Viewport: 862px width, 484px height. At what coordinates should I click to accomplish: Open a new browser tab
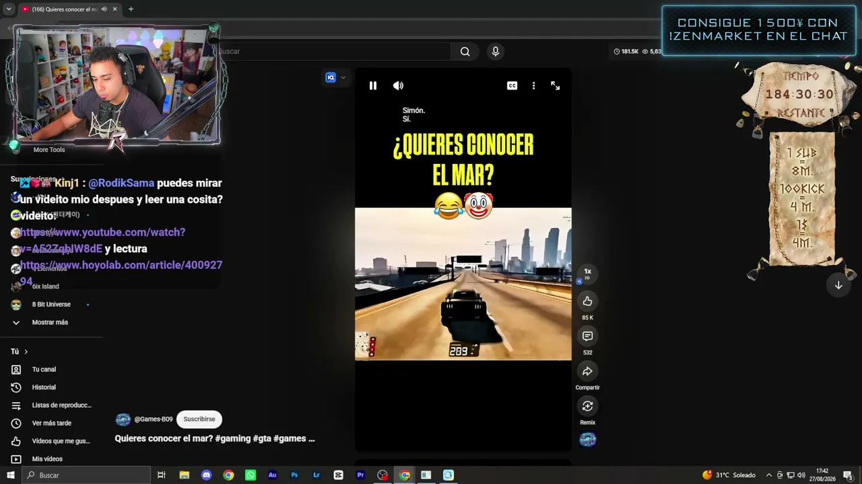tap(131, 9)
